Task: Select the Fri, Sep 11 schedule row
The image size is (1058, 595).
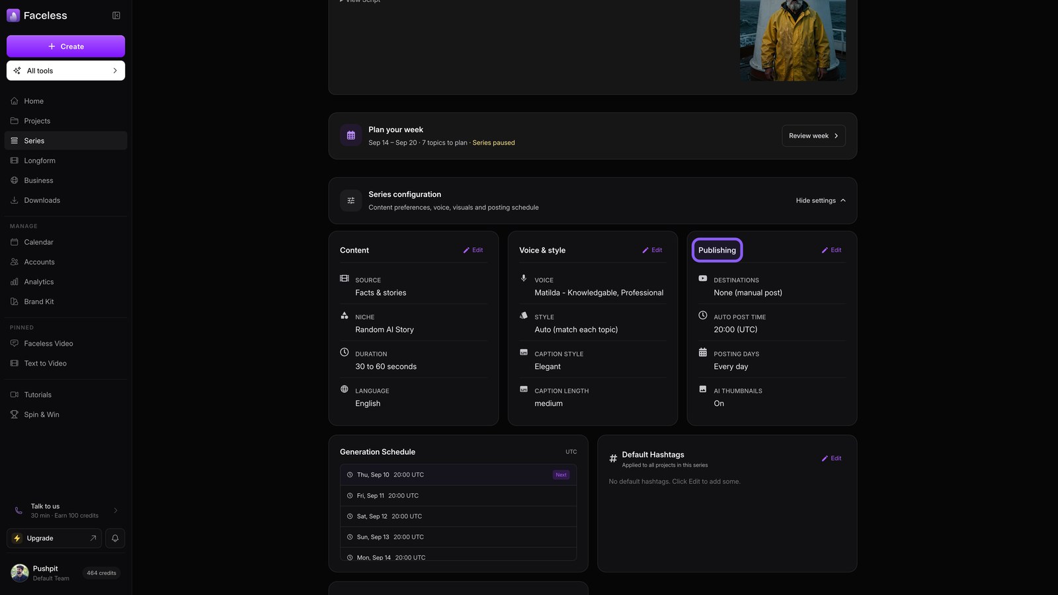Action: pos(458,496)
